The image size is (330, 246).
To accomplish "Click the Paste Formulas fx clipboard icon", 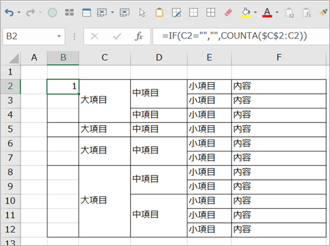I will (x=307, y=13).
